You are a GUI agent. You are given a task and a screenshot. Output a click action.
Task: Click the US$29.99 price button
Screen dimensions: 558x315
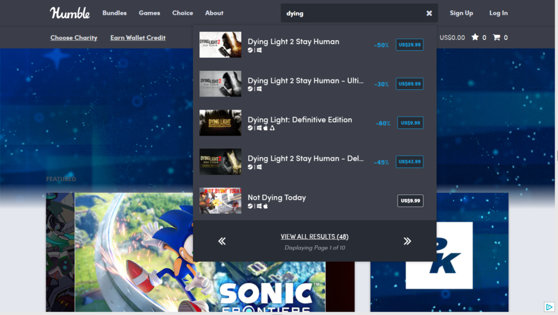click(410, 45)
